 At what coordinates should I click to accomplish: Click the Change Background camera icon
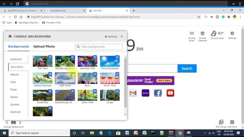[13, 123]
